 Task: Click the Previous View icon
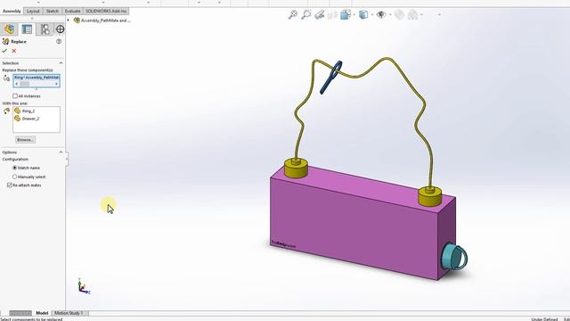(320, 14)
